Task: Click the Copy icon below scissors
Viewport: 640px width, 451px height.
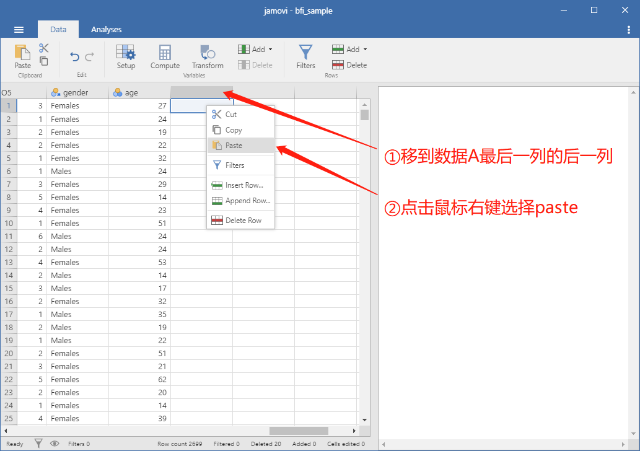Action: click(x=43, y=61)
